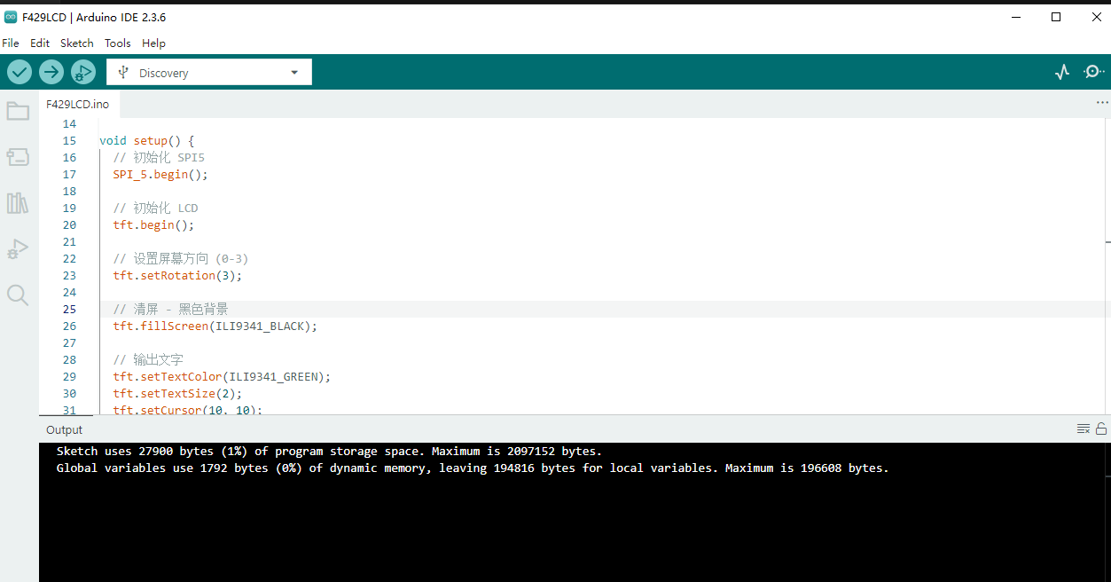Open the Search sidebar icon
The width and height of the screenshot is (1111, 582).
(x=18, y=295)
